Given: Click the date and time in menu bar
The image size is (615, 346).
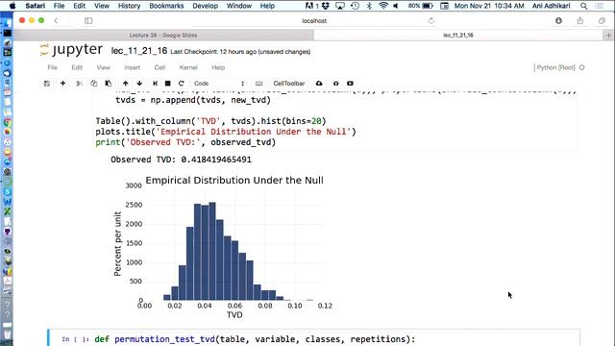Looking at the screenshot, I should tap(489, 6).
